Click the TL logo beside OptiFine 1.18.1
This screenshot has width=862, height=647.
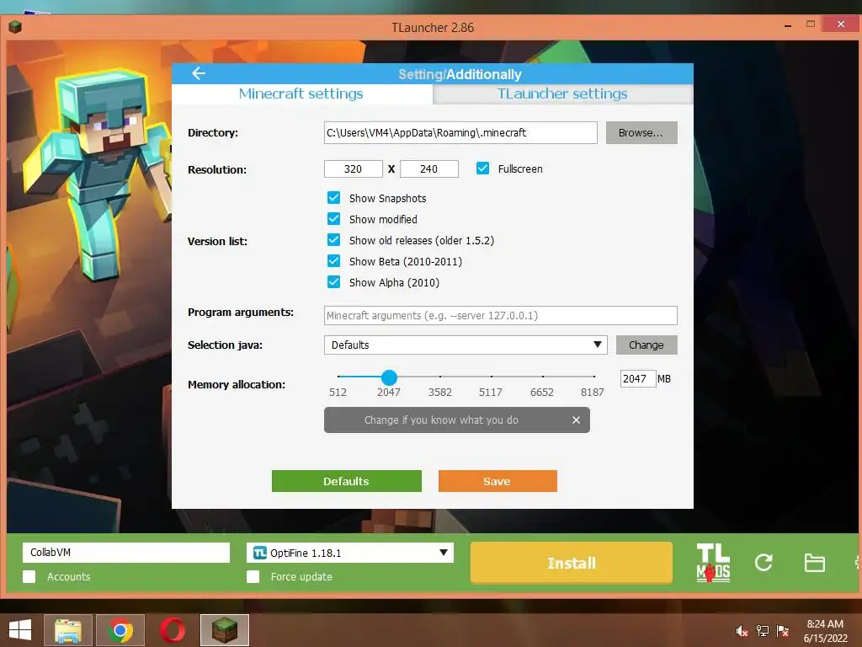[260, 553]
